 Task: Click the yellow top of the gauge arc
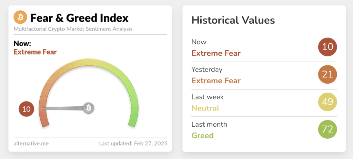coord(89,62)
